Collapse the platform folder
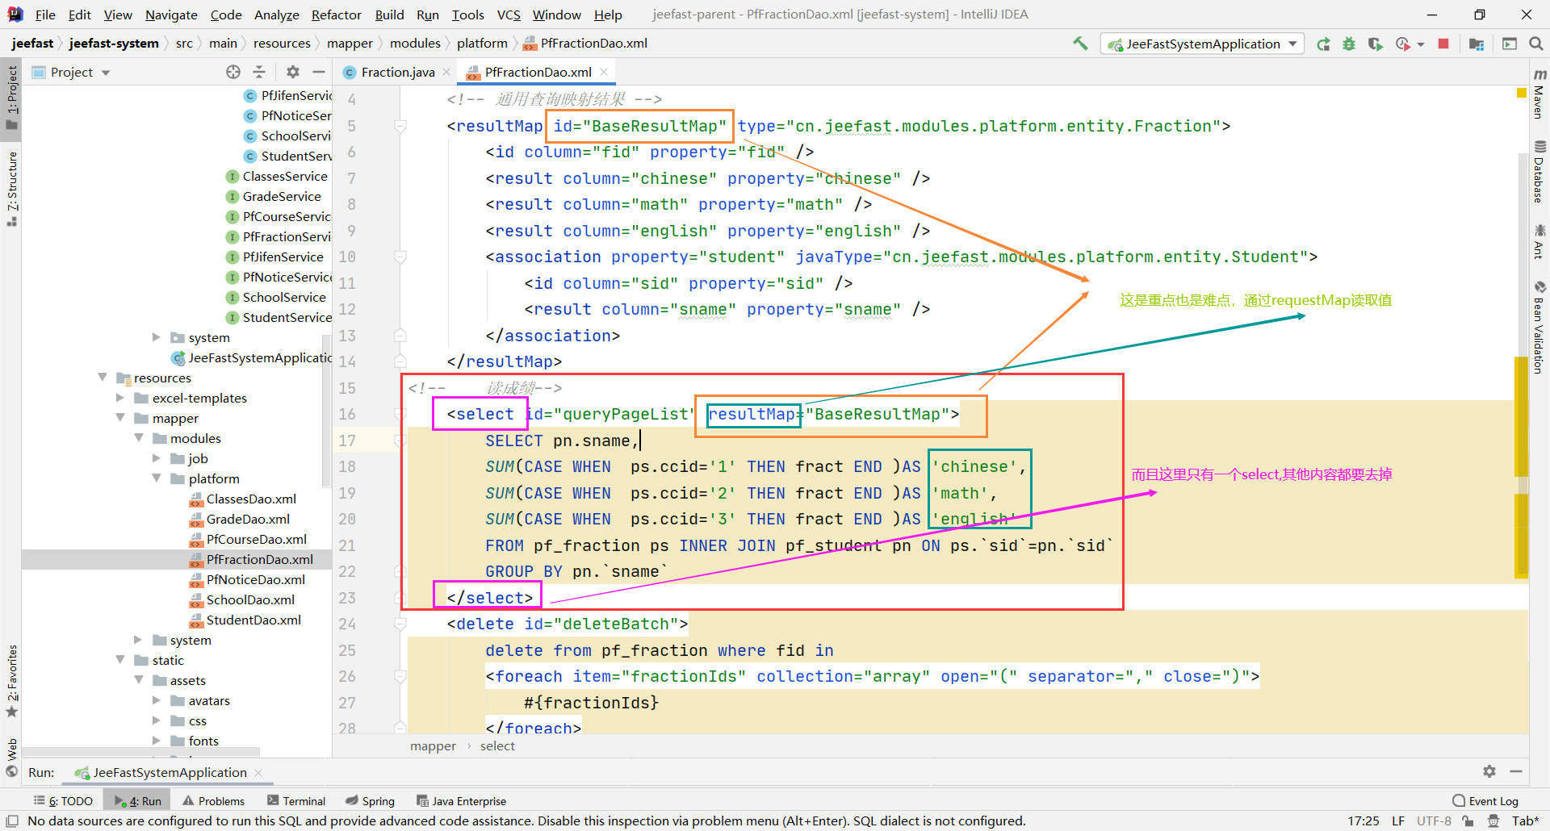The width and height of the screenshot is (1550, 831). coord(157,478)
